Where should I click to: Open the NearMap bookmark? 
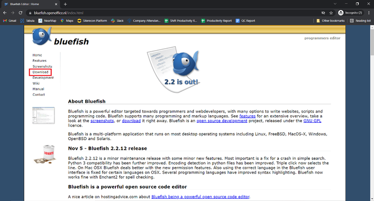tap(47, 21)
